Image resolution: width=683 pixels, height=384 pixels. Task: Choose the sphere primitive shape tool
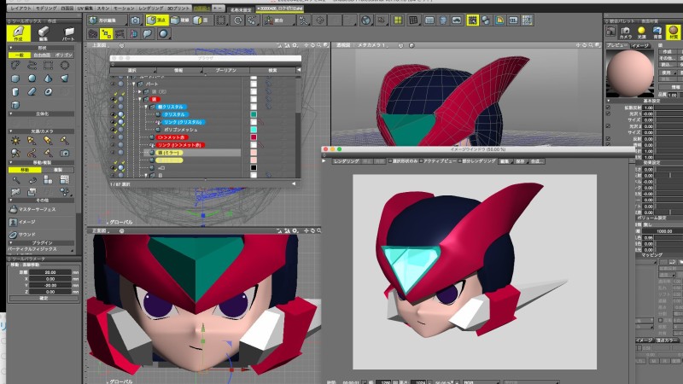pos(32,77)
